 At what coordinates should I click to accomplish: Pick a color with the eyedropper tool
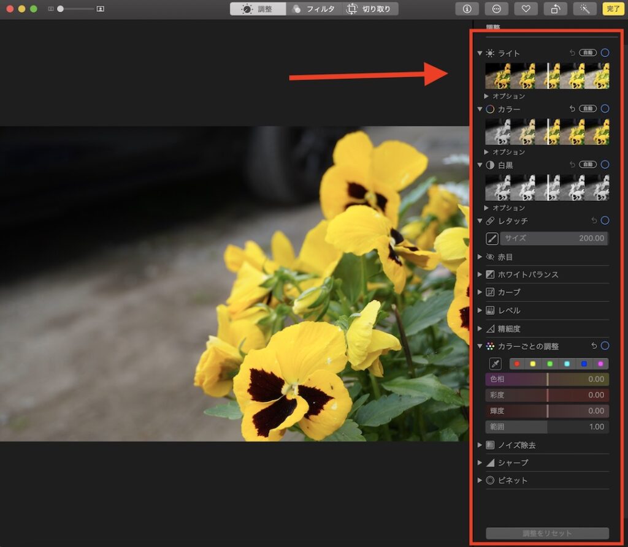(496, 363)
